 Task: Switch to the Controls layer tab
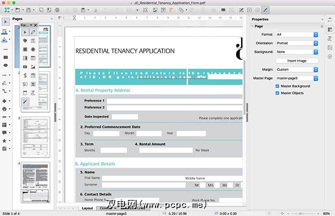coord(106,208)
